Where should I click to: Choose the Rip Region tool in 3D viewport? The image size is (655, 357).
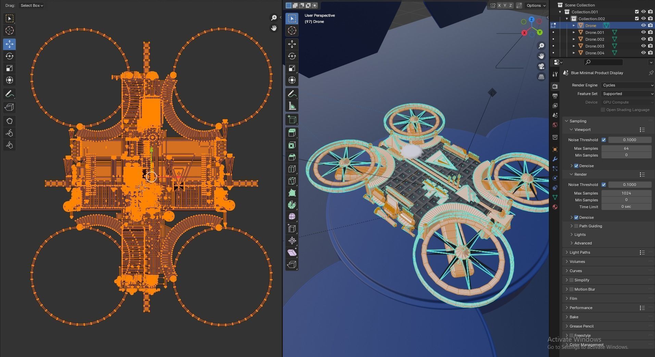coord(292,264)
